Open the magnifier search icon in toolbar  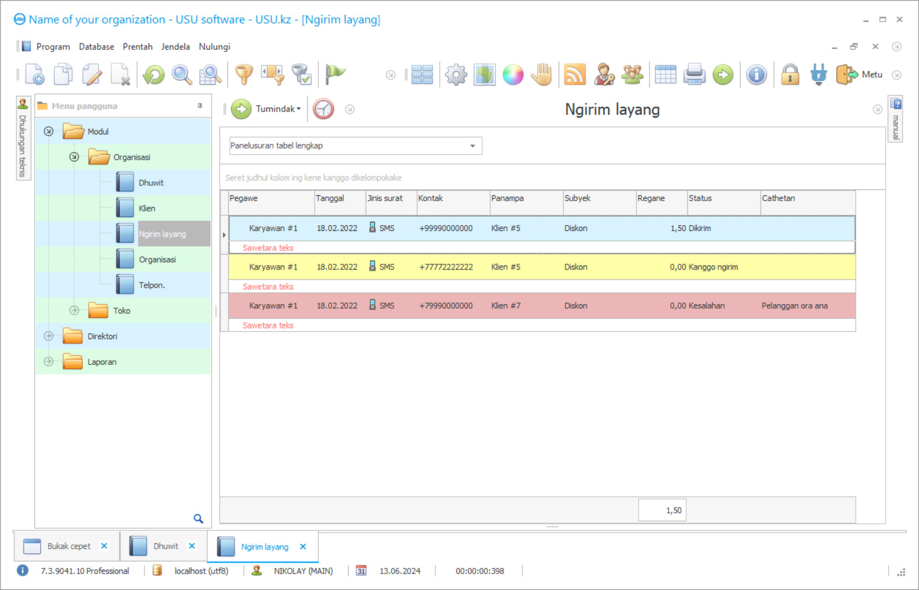pos(182,75)
